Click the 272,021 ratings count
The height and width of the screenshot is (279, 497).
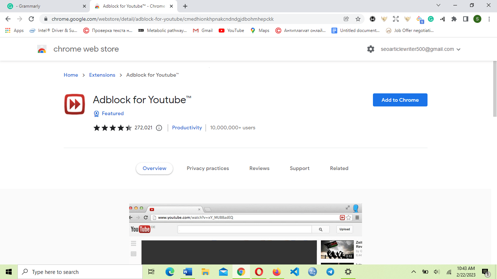click(143, 128)
